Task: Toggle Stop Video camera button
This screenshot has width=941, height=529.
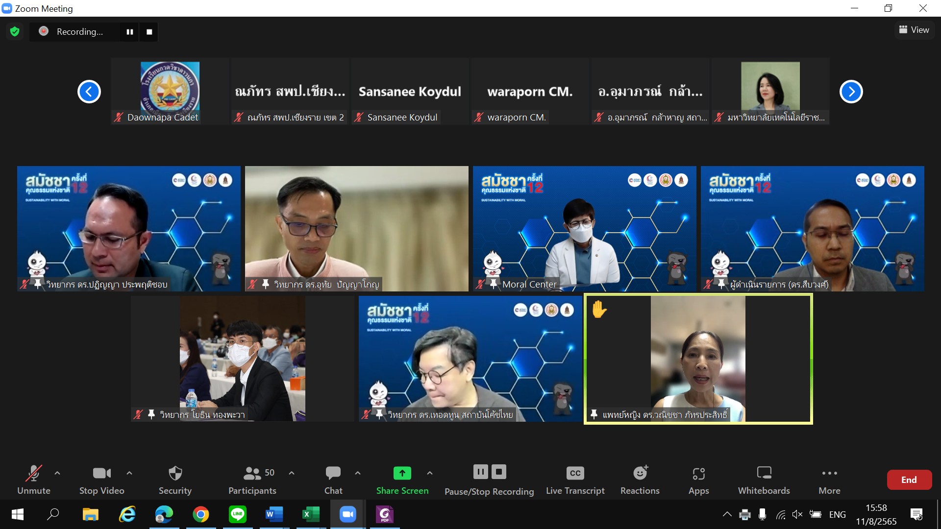Action: (x=102, y=479)
